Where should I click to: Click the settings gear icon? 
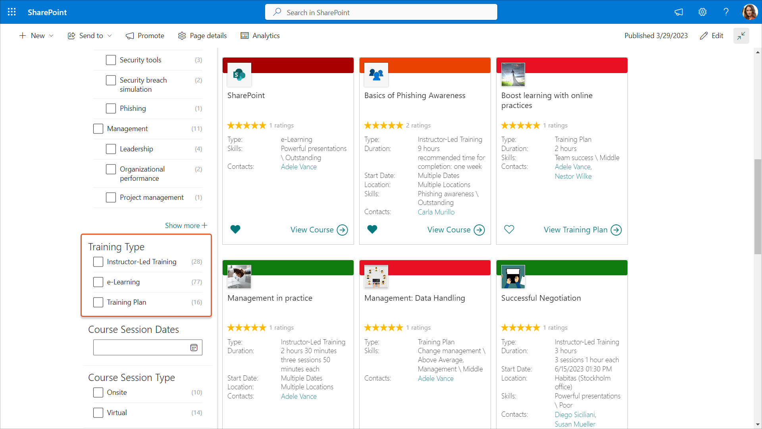702,12
